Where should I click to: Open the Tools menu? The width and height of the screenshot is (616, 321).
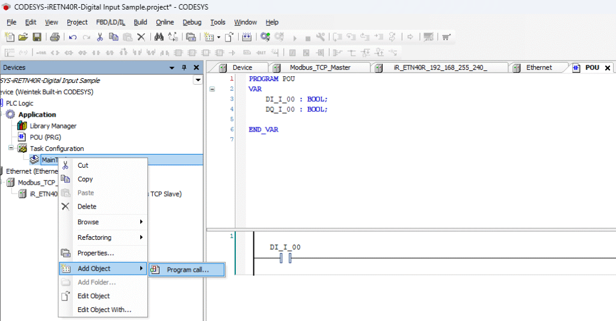[218, 22]
